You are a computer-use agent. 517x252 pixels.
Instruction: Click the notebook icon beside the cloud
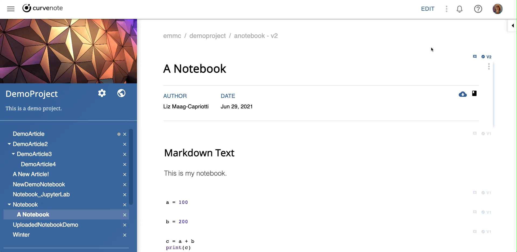click(474, 94)
